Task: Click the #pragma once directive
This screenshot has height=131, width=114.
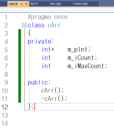Action: [x=48, y=17]
